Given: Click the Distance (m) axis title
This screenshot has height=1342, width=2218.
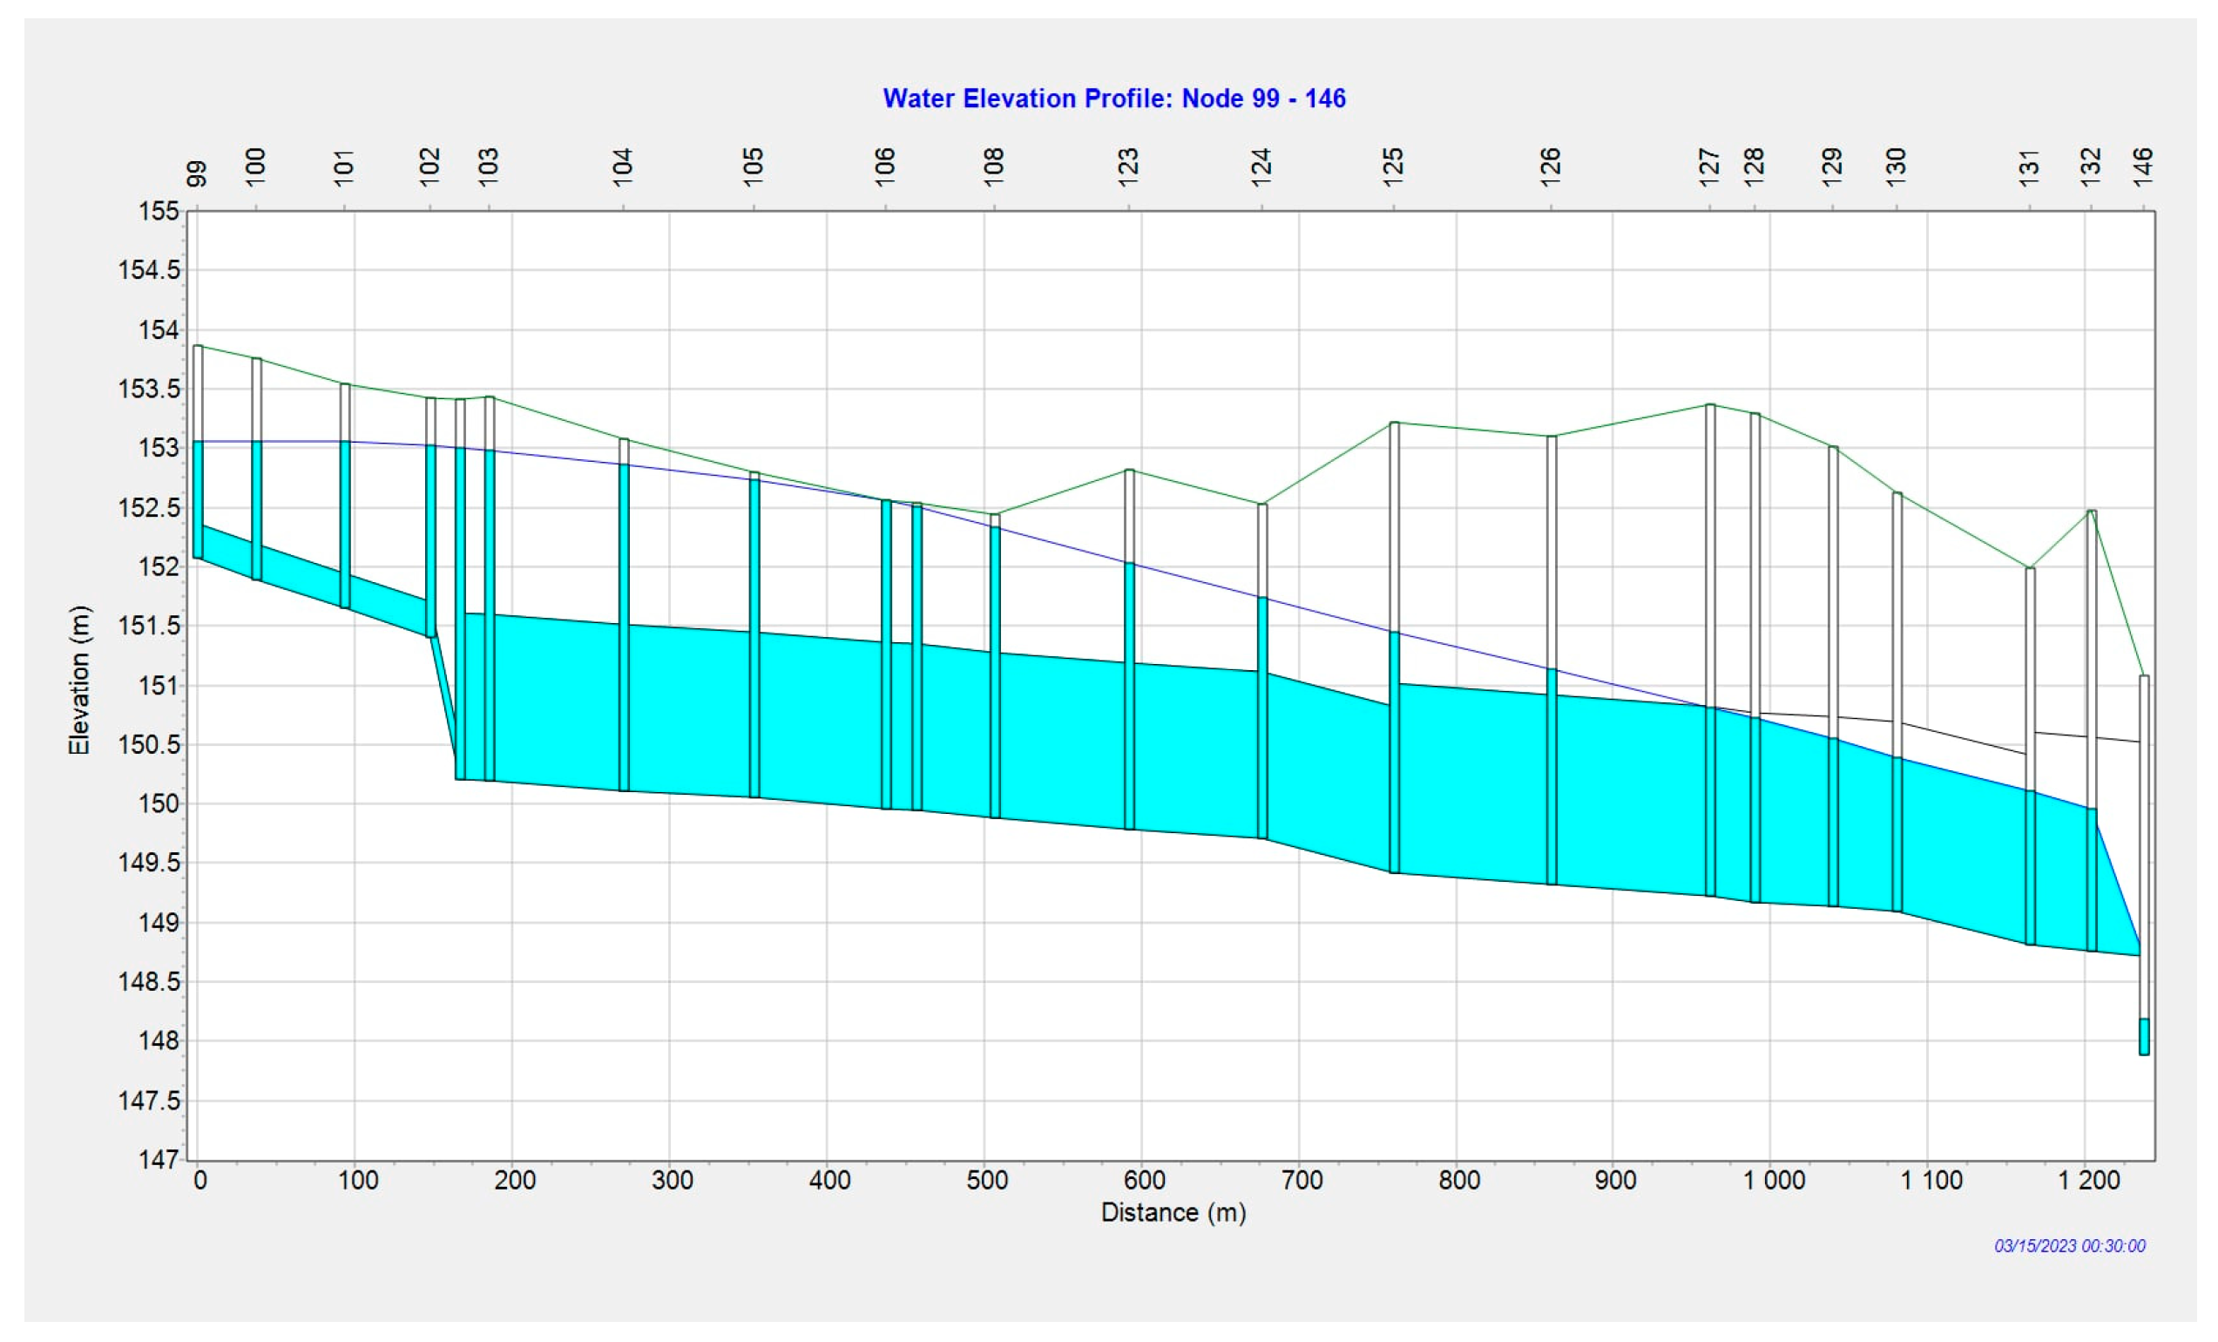Looking at the screenshot, I should pyautogui.click(x=1173, y=1212).
